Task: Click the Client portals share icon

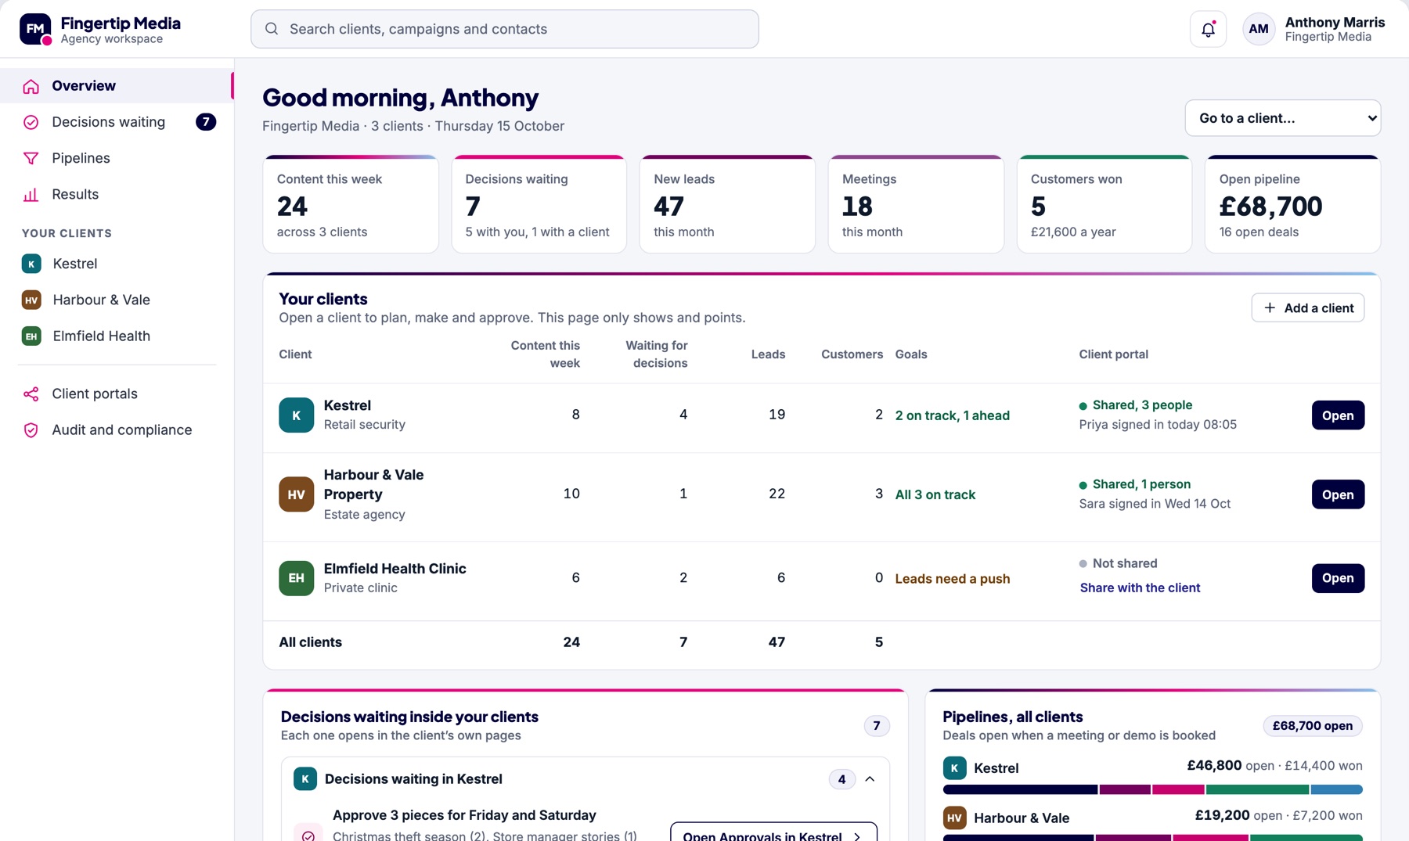Action: tap(31, 394)
